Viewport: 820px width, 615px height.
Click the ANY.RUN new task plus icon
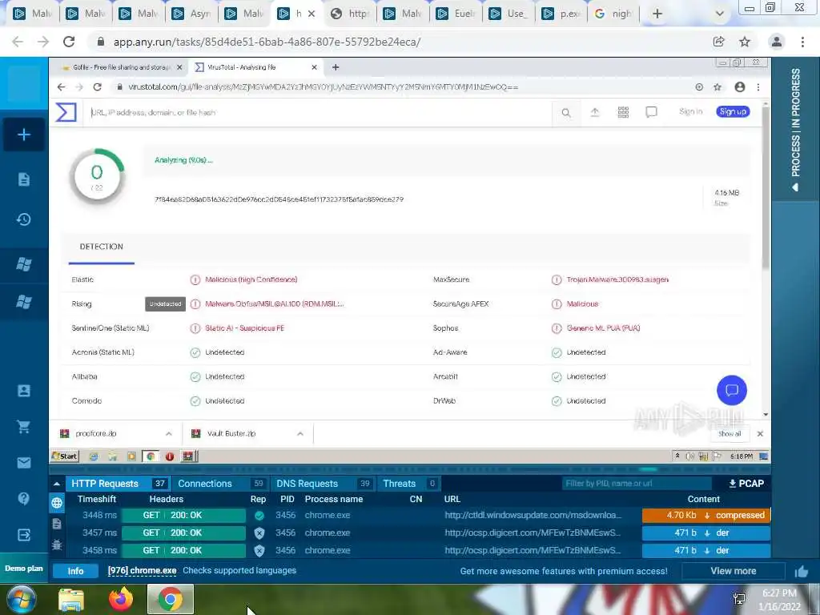(x=23, y=135)
